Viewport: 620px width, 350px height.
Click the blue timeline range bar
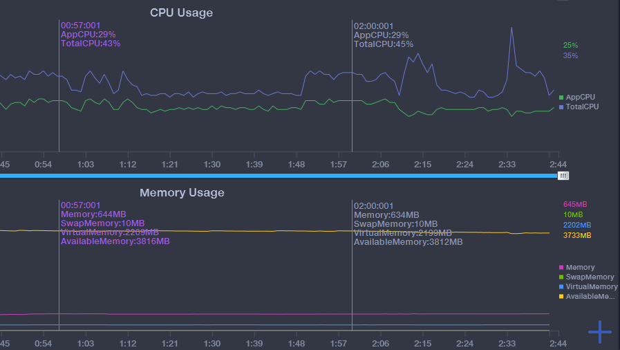pos(276,176)
